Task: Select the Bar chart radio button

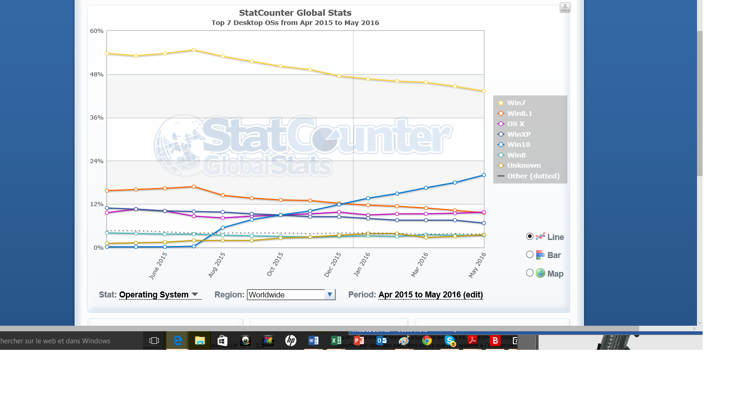Action: click(530, 254)
